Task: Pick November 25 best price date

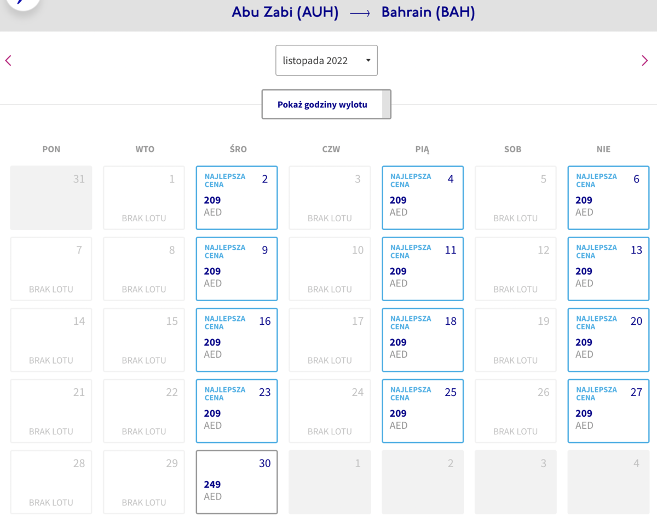Action: 423,411
